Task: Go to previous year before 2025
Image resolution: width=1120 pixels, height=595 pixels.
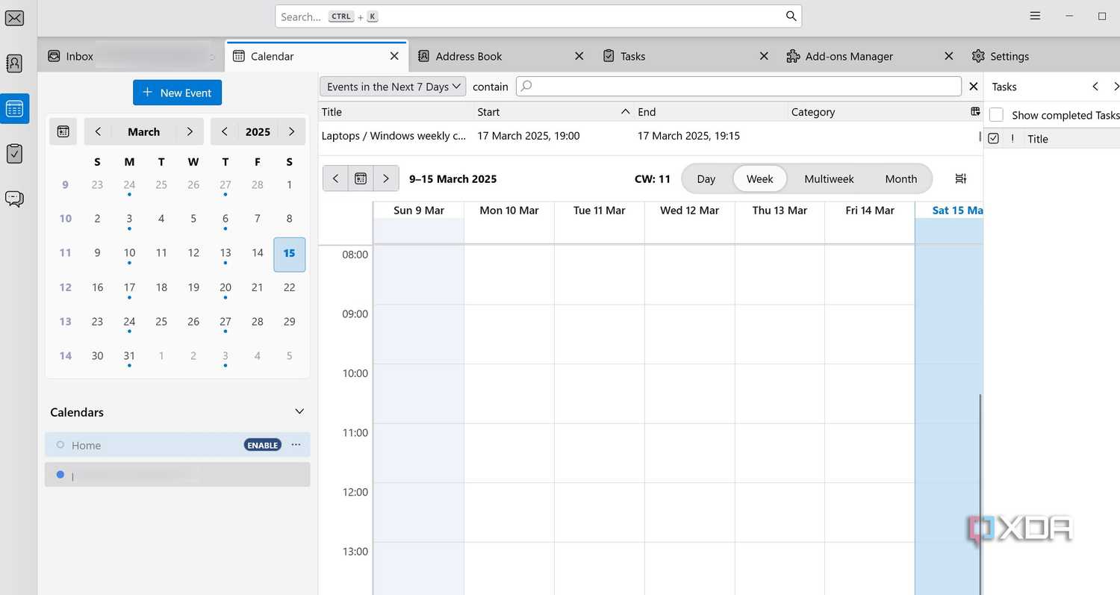Action: [x=224, y=131]
